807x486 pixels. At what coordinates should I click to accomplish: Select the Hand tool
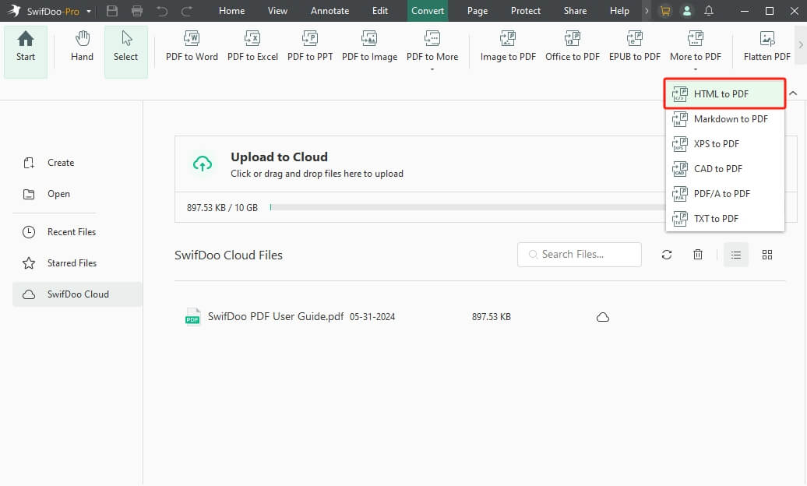[83, 47]
